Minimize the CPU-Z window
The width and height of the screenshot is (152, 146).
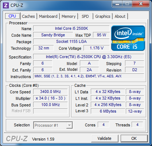point(117,4)
